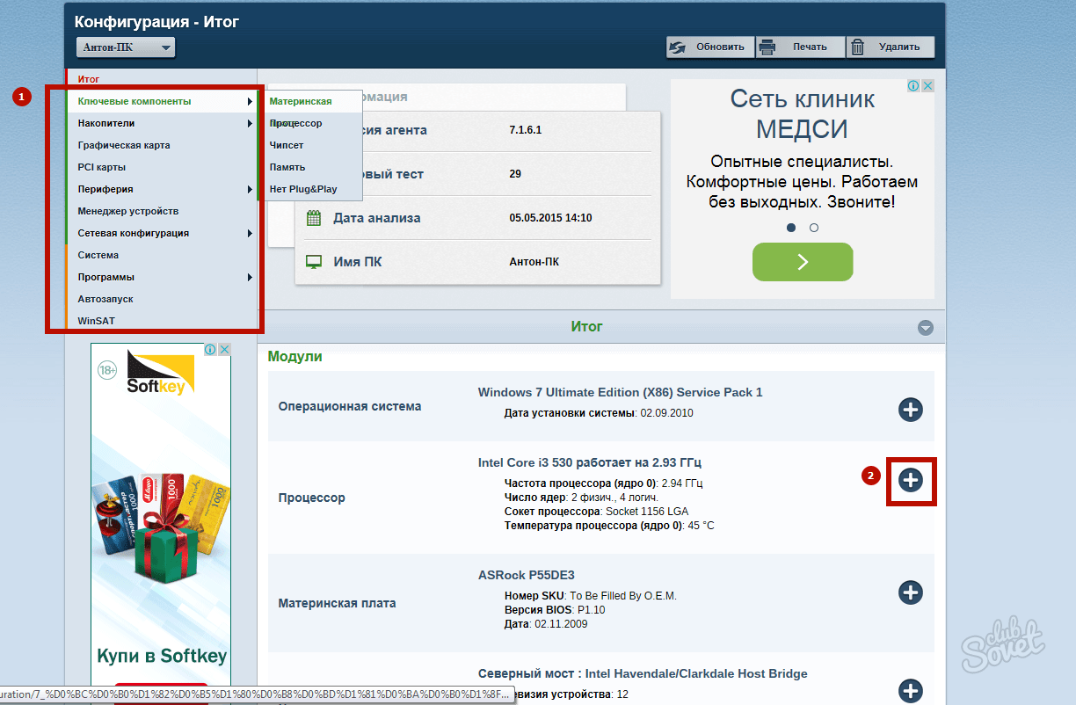Click the calendar icon beside Дата анализа
1076x705 pixels.
pos(313,218)
